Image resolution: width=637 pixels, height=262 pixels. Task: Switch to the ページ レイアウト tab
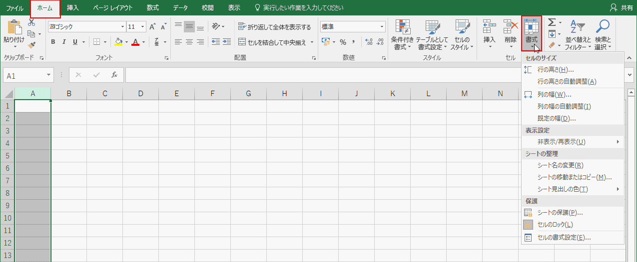click(x=113, y=8)
